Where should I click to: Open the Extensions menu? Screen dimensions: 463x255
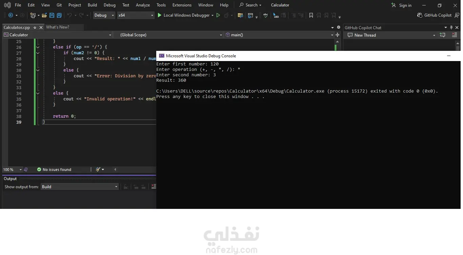182,5
